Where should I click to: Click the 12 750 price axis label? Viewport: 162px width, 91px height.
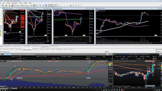click(x=110, y=72)
